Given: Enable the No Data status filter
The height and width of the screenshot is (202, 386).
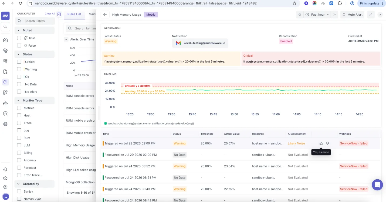Looking at the screenshot, I should [19, 84].
